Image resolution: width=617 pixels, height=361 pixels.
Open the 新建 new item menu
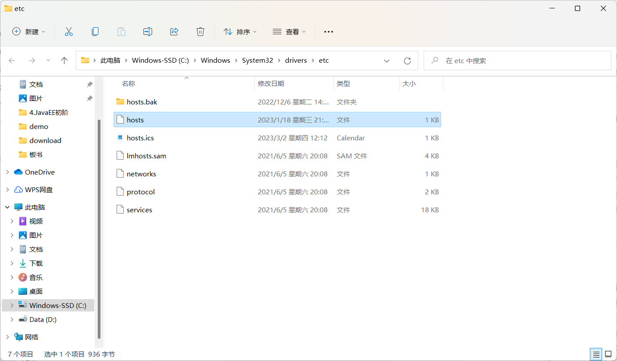[29, 32]
